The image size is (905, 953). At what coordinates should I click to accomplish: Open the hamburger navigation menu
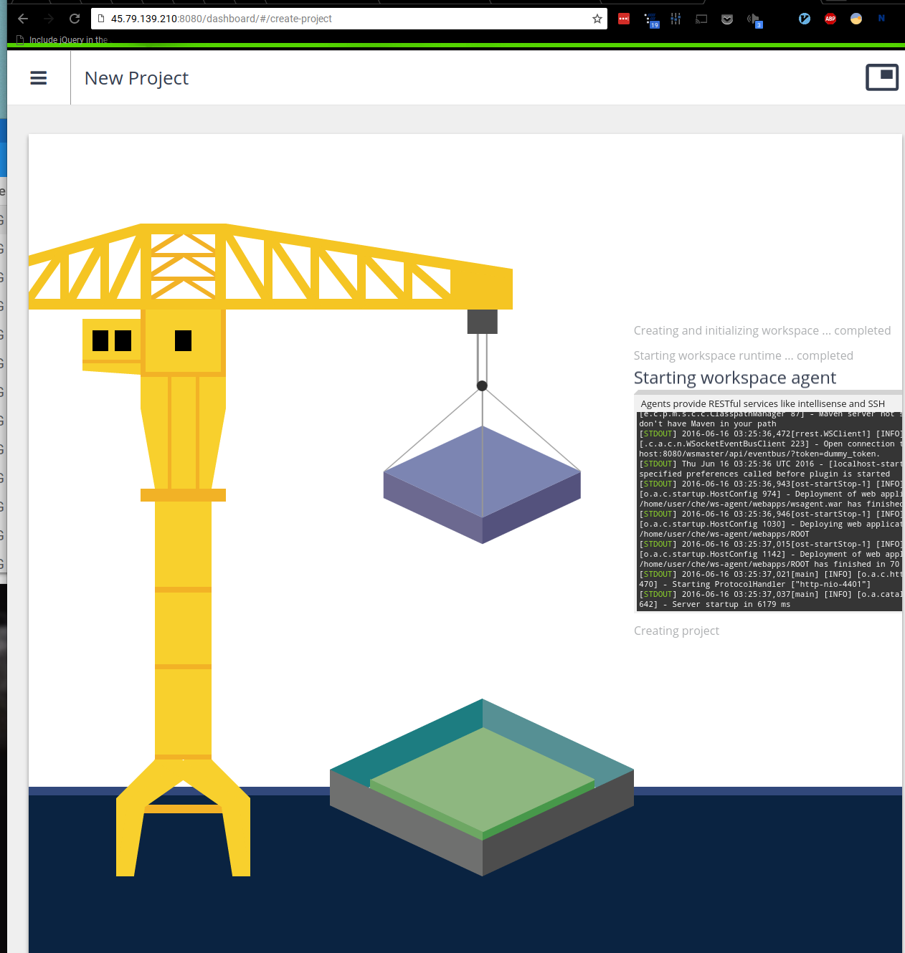tap(38, 77)
